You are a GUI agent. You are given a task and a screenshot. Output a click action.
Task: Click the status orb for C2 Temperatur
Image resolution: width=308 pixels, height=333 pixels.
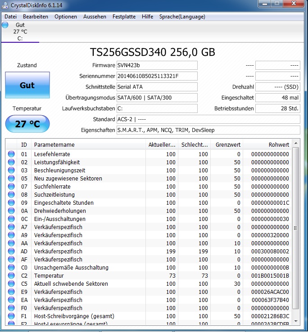[11, 275]
